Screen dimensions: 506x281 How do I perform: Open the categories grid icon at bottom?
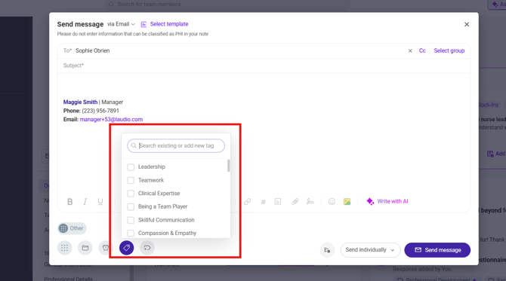coord(64,248)
